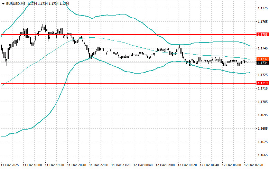Select the 1.1665 price scale value

pyautogui.click(x=263, y=155)
